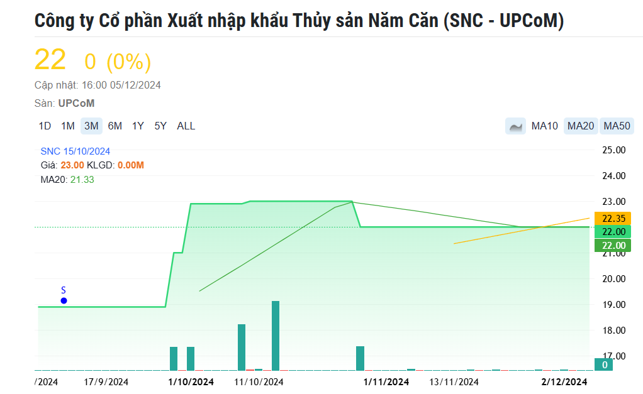Switch to the 1D timeframe
The width and height of the screenshot is (643, 394).
tap(45, 126)
